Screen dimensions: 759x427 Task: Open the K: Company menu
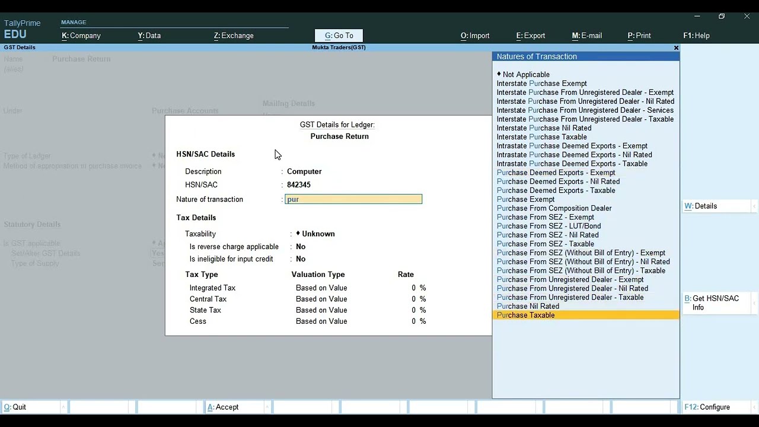tap(81, 36)
